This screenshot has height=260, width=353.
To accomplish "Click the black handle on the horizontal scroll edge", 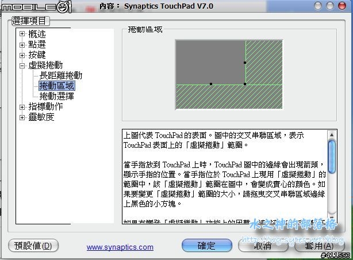I will click(x=211, y=84).
